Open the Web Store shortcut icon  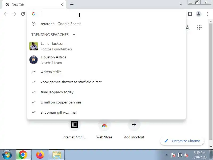pyautogui.click(x=104, y=125)
